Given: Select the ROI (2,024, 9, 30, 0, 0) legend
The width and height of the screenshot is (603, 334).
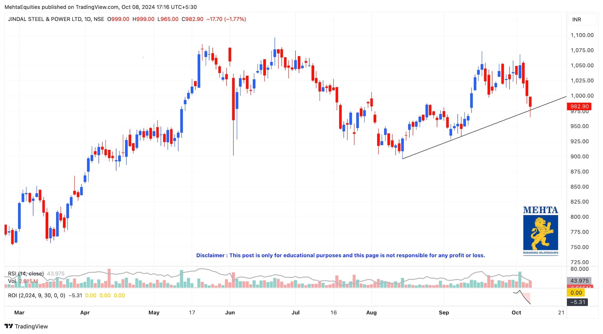Looking at the screenshot, I should pos(37,295).
